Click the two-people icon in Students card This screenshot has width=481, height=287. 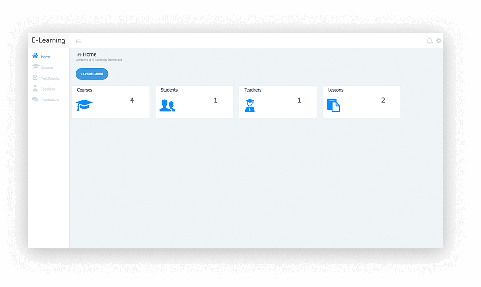tap(167, 106)
